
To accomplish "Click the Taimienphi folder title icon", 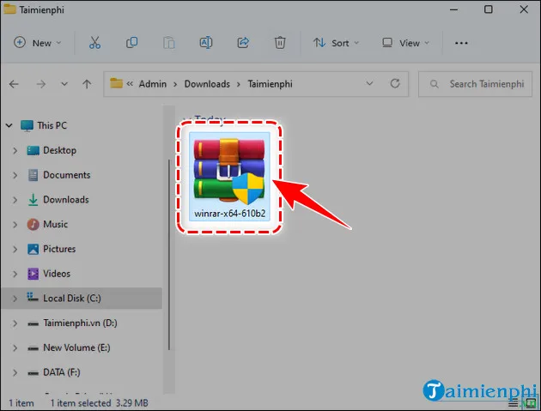I will [9, 9].
